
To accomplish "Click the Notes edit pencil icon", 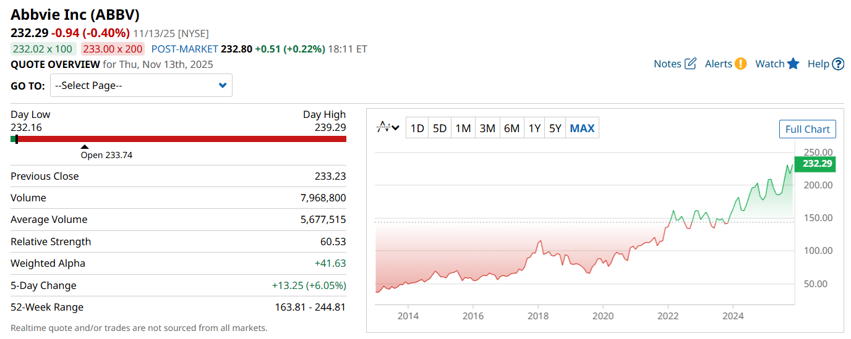I will pos(690,64).
